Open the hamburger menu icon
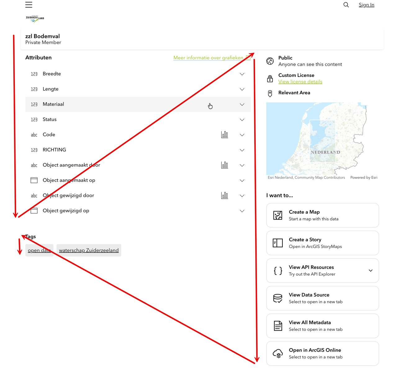This screenshot has width=401, height=372. click(29, 5)
